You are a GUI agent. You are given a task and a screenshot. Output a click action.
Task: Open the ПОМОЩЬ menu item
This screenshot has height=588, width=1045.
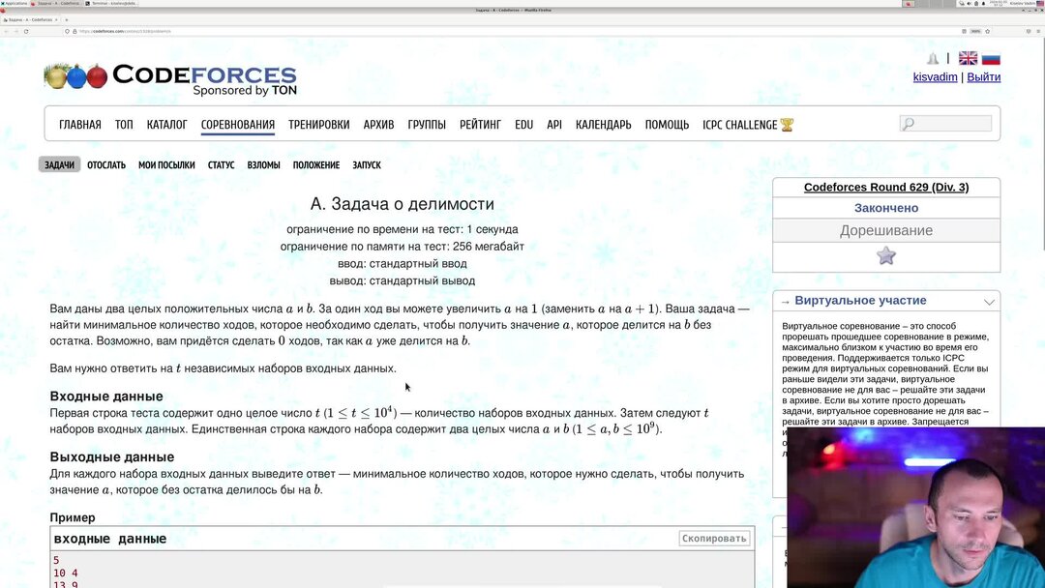coord(667,125)
